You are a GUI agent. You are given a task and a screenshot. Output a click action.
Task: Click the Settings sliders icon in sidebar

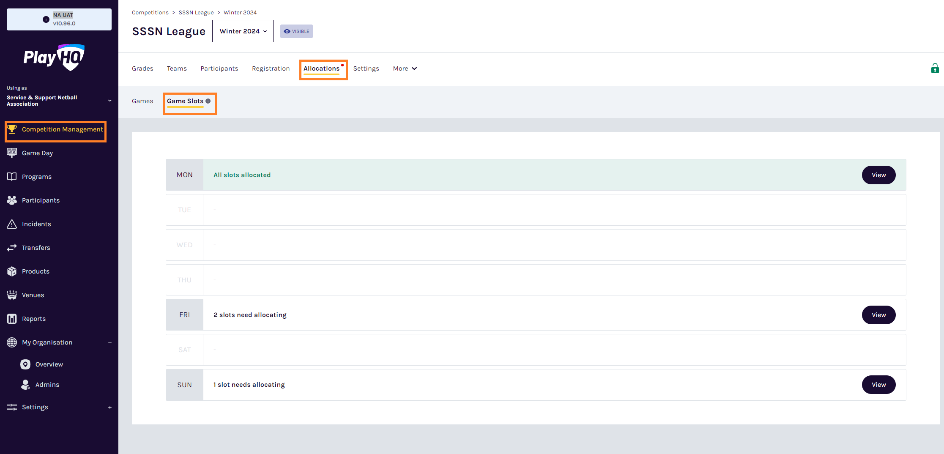pos(12,407)
